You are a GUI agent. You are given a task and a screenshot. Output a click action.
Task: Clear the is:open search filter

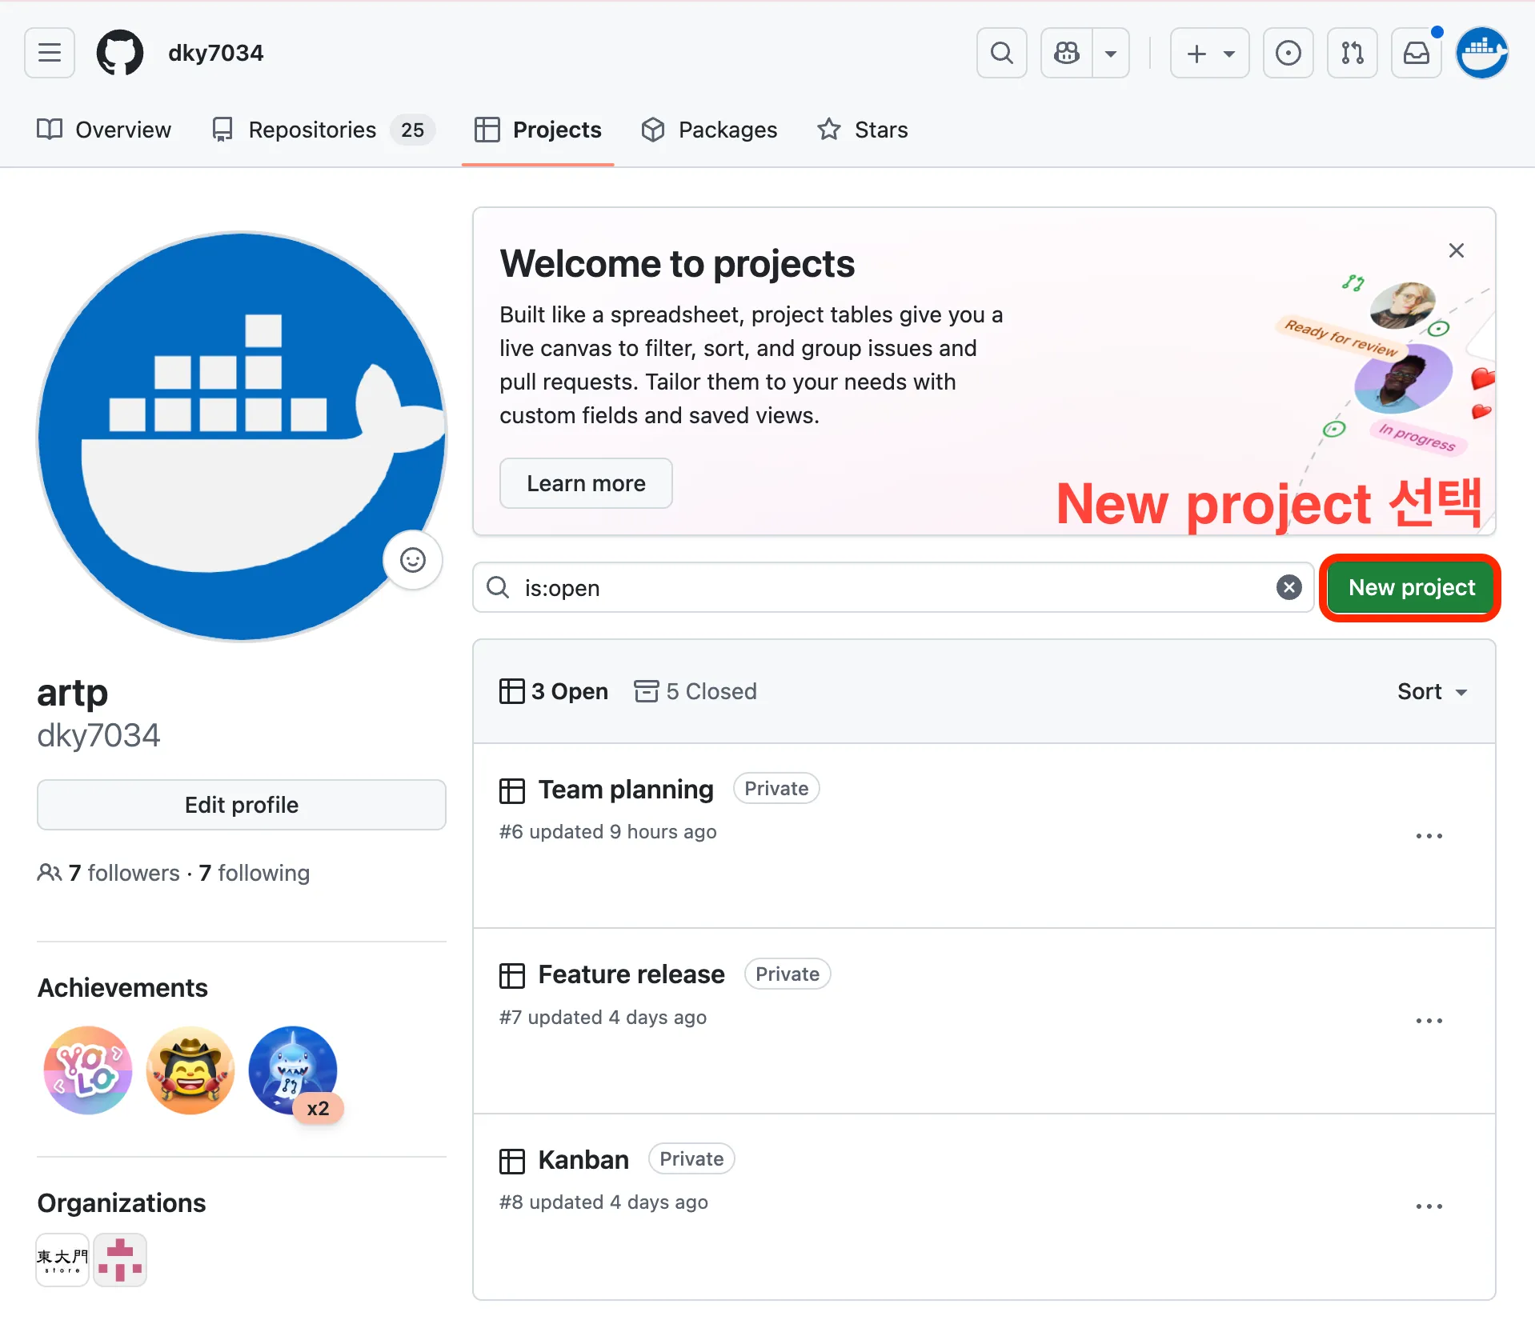1289,588
